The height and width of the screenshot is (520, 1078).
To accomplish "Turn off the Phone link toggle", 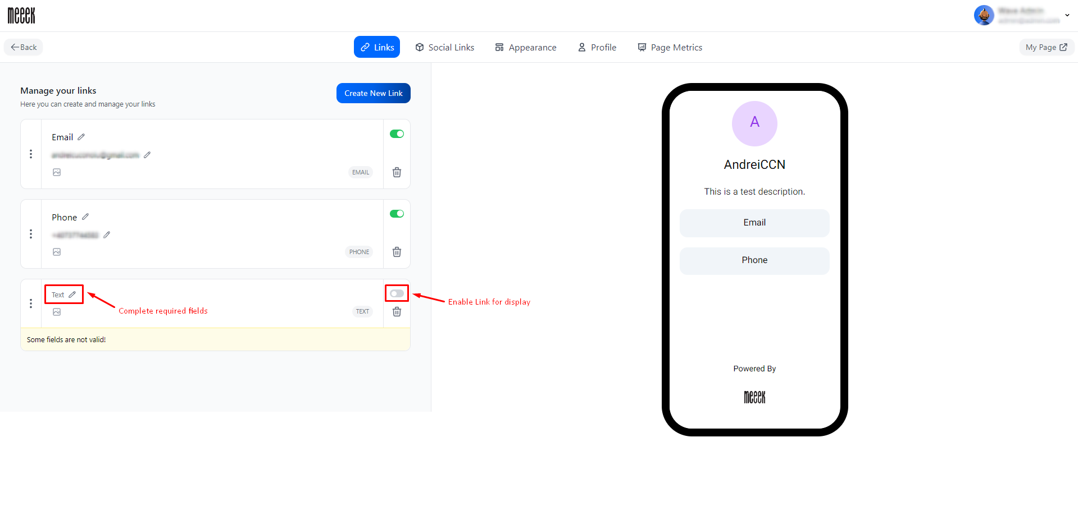I will coord(397,214).
